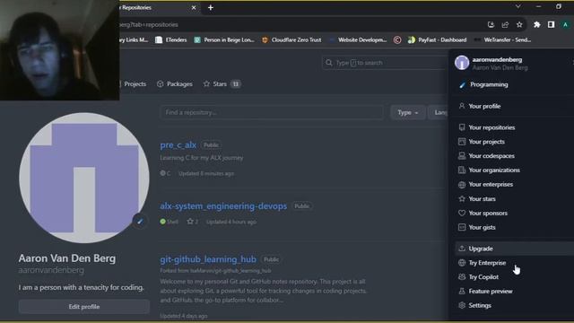The width and height of the screenshot is (574, 323).
Task: Open a new browser tab
Action: click(x=211, y=8)
